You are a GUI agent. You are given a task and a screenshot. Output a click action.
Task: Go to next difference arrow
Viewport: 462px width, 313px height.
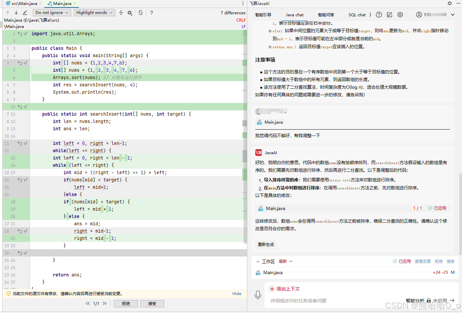pyautogui.click(x=16, y=13)
